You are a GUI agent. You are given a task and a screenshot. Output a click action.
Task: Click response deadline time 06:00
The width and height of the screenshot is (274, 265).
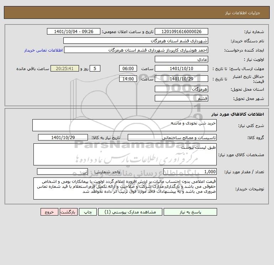pyautogui.click(x=128, y=69)
